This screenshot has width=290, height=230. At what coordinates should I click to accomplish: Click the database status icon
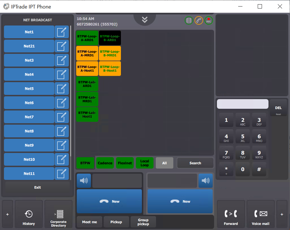coord(189,20)
